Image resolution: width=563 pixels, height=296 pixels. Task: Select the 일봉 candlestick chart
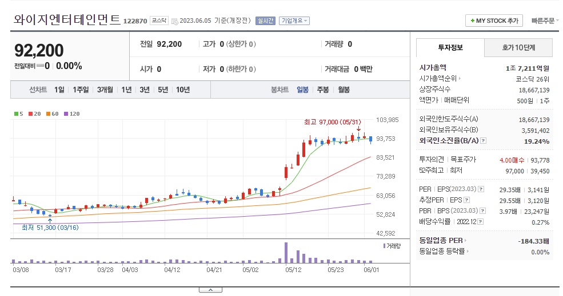click(303, 90)
